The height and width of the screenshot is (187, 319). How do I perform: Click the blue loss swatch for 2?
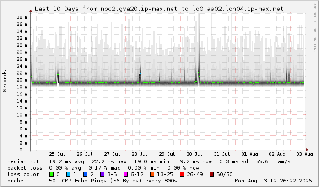click(86, 174)
